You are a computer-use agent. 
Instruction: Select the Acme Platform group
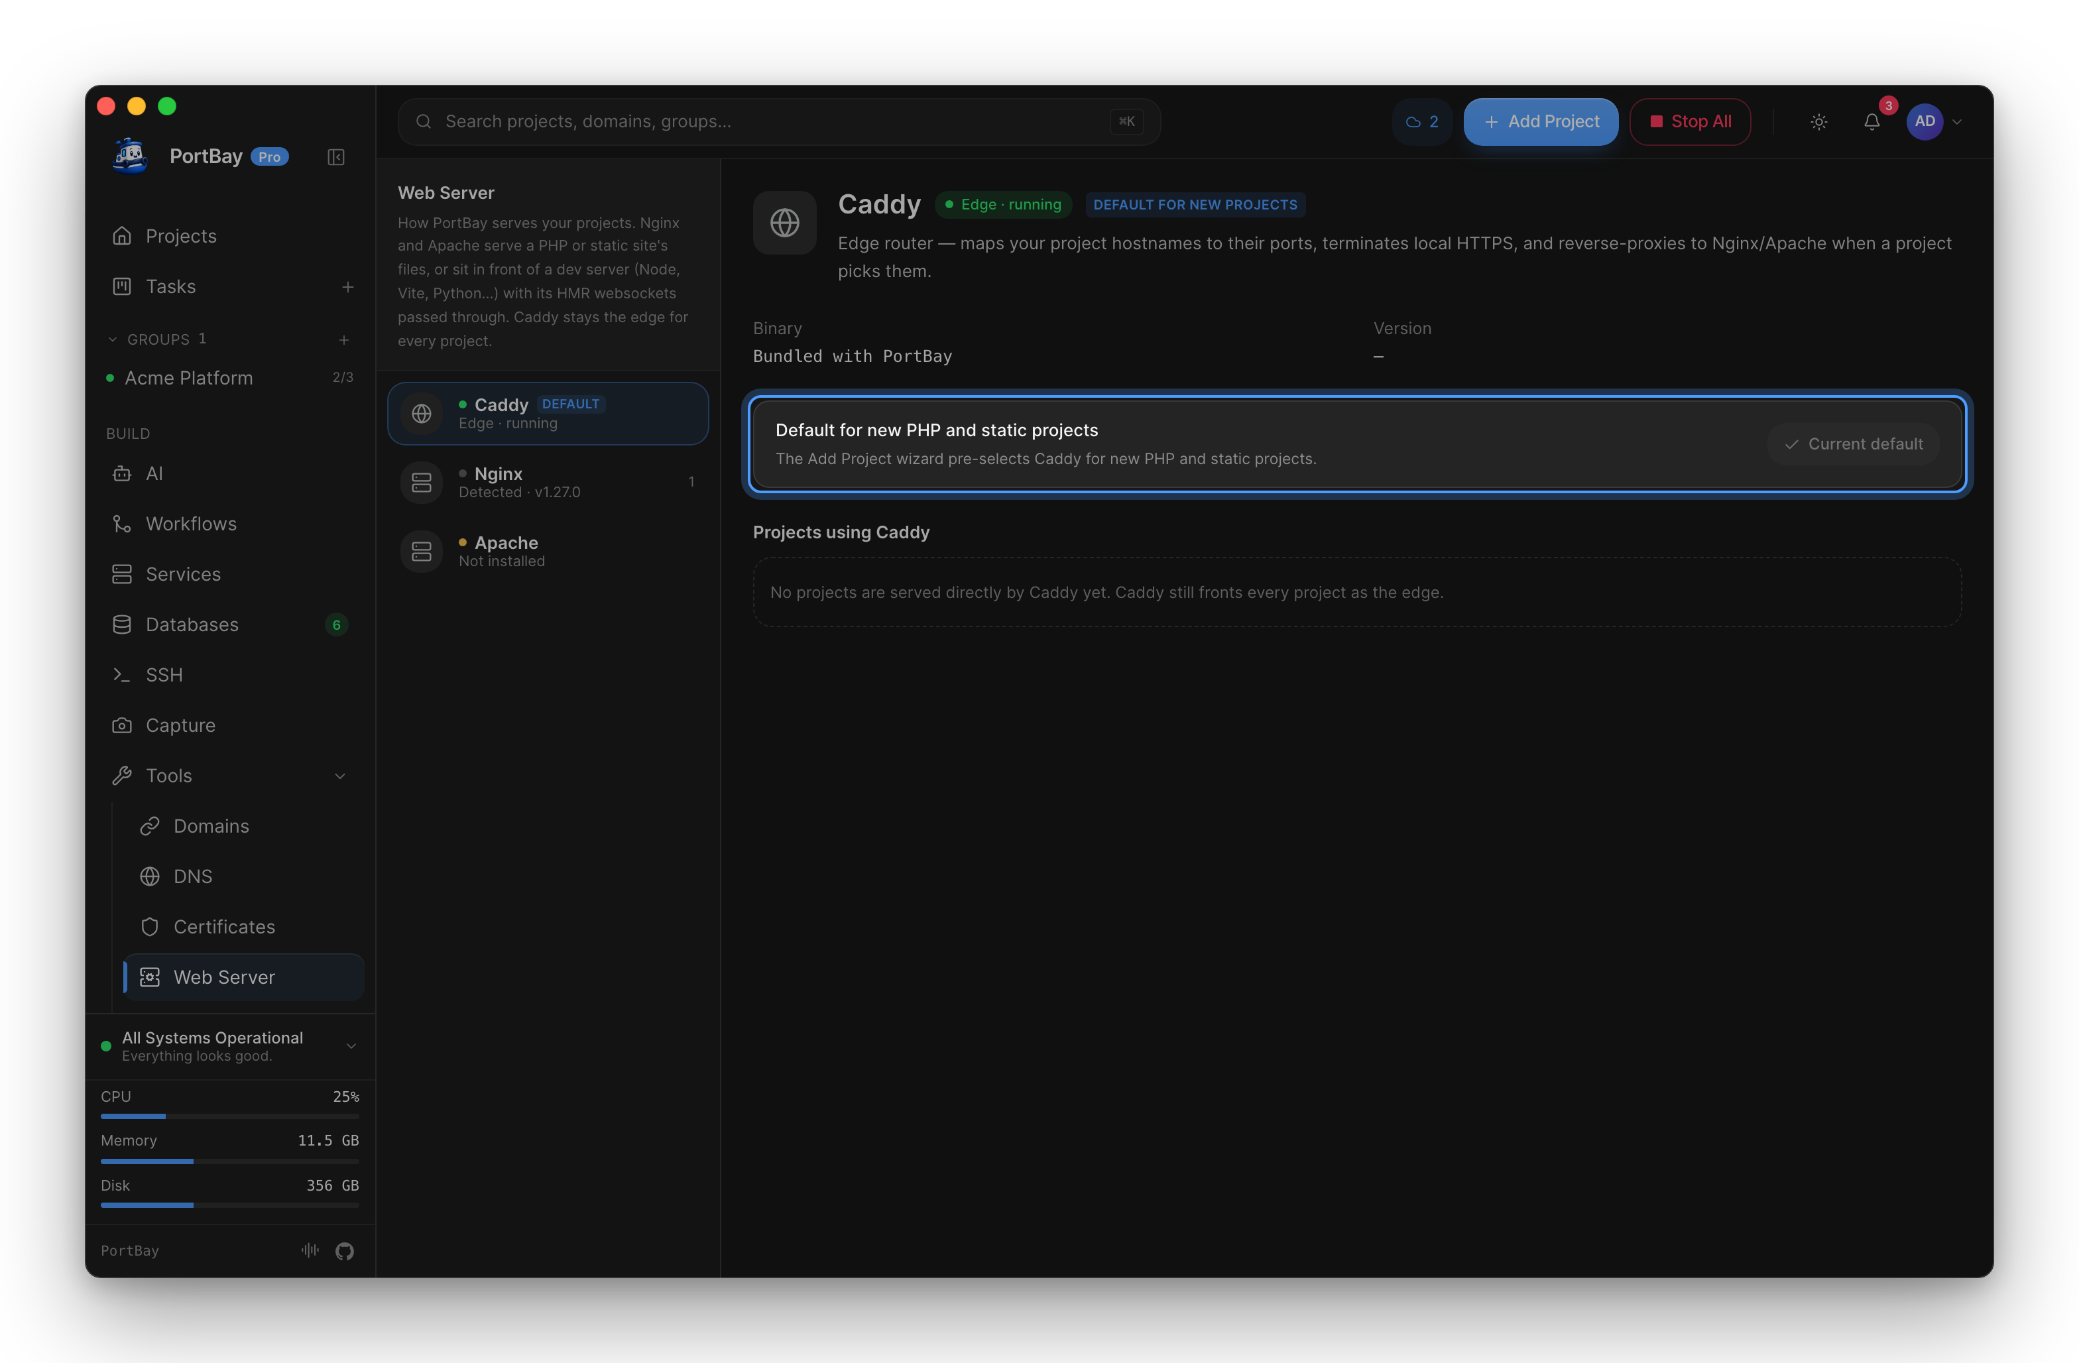point(231,379)
